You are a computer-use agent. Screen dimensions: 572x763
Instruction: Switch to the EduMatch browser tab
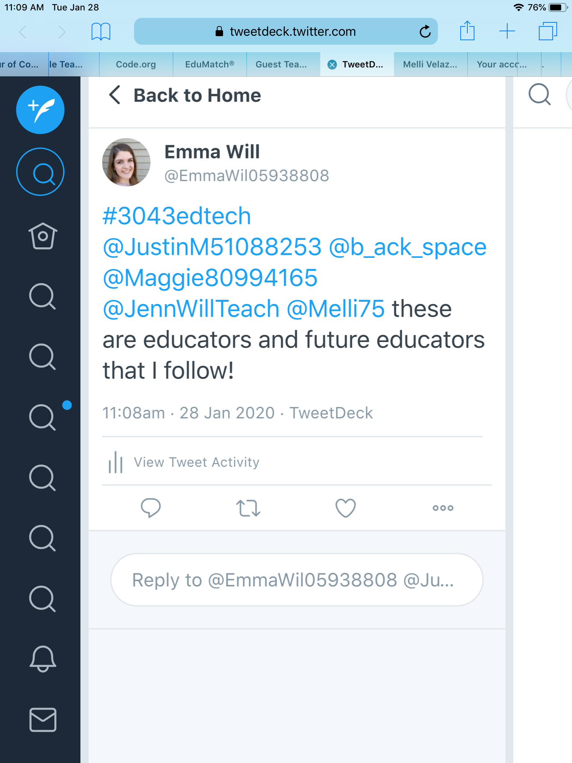click(x=210, y=64)
